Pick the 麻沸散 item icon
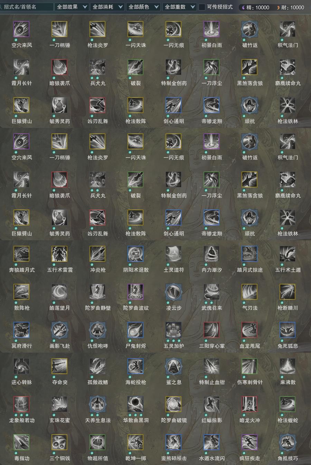The width and height of the screenshot is (311, 465). [x=288, y=366]
